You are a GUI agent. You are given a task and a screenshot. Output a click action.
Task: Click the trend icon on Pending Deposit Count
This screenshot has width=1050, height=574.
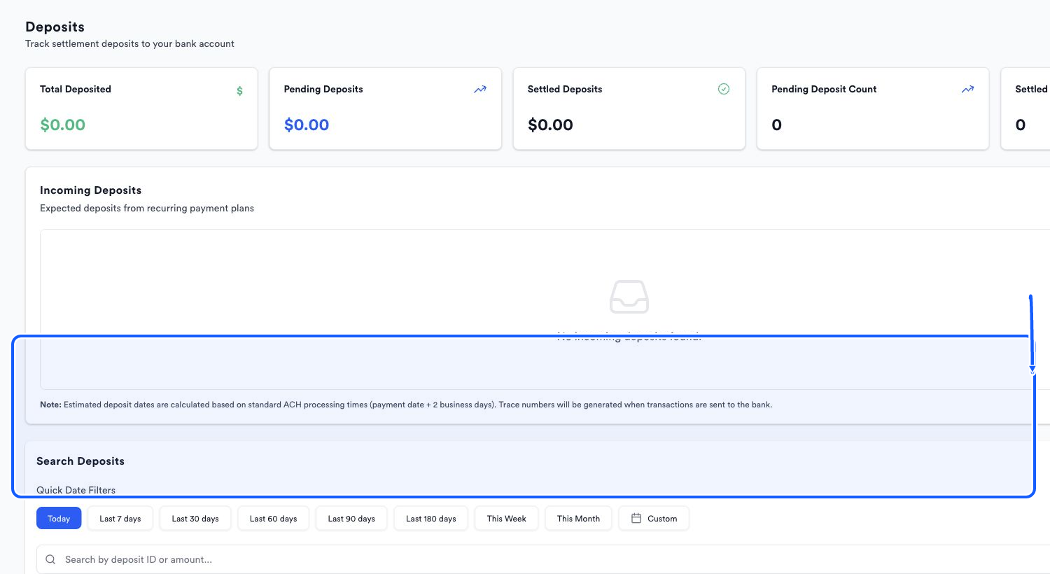[x=967, y=90]
